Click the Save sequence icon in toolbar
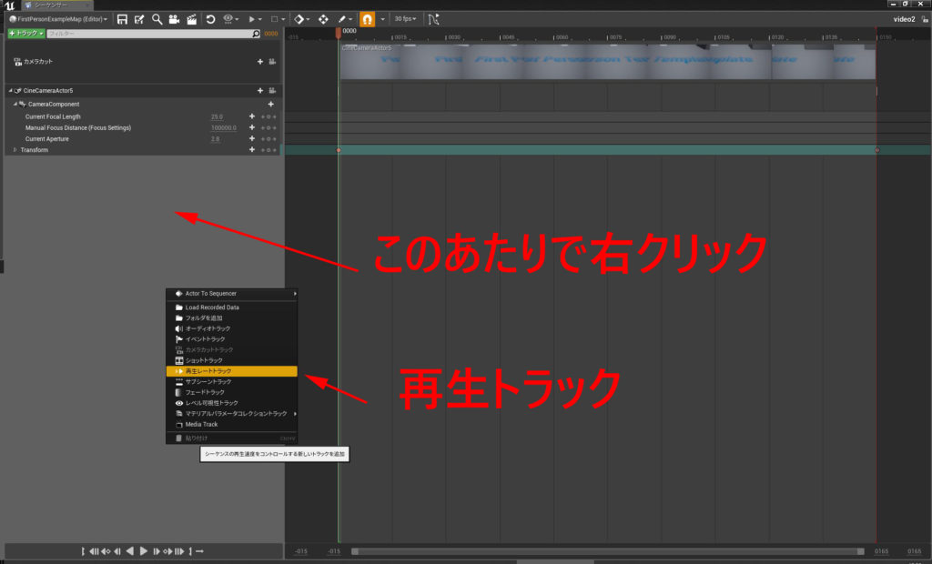 [122, 19]
